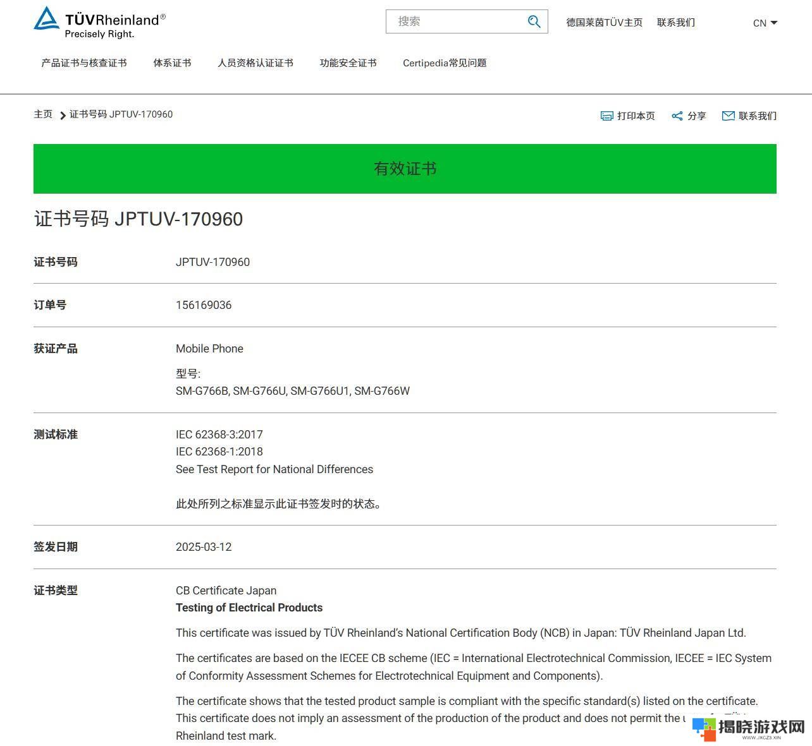Viewport: 812px width, 746px height.
Task: Click the share icon
Action: tap(677, 116)
